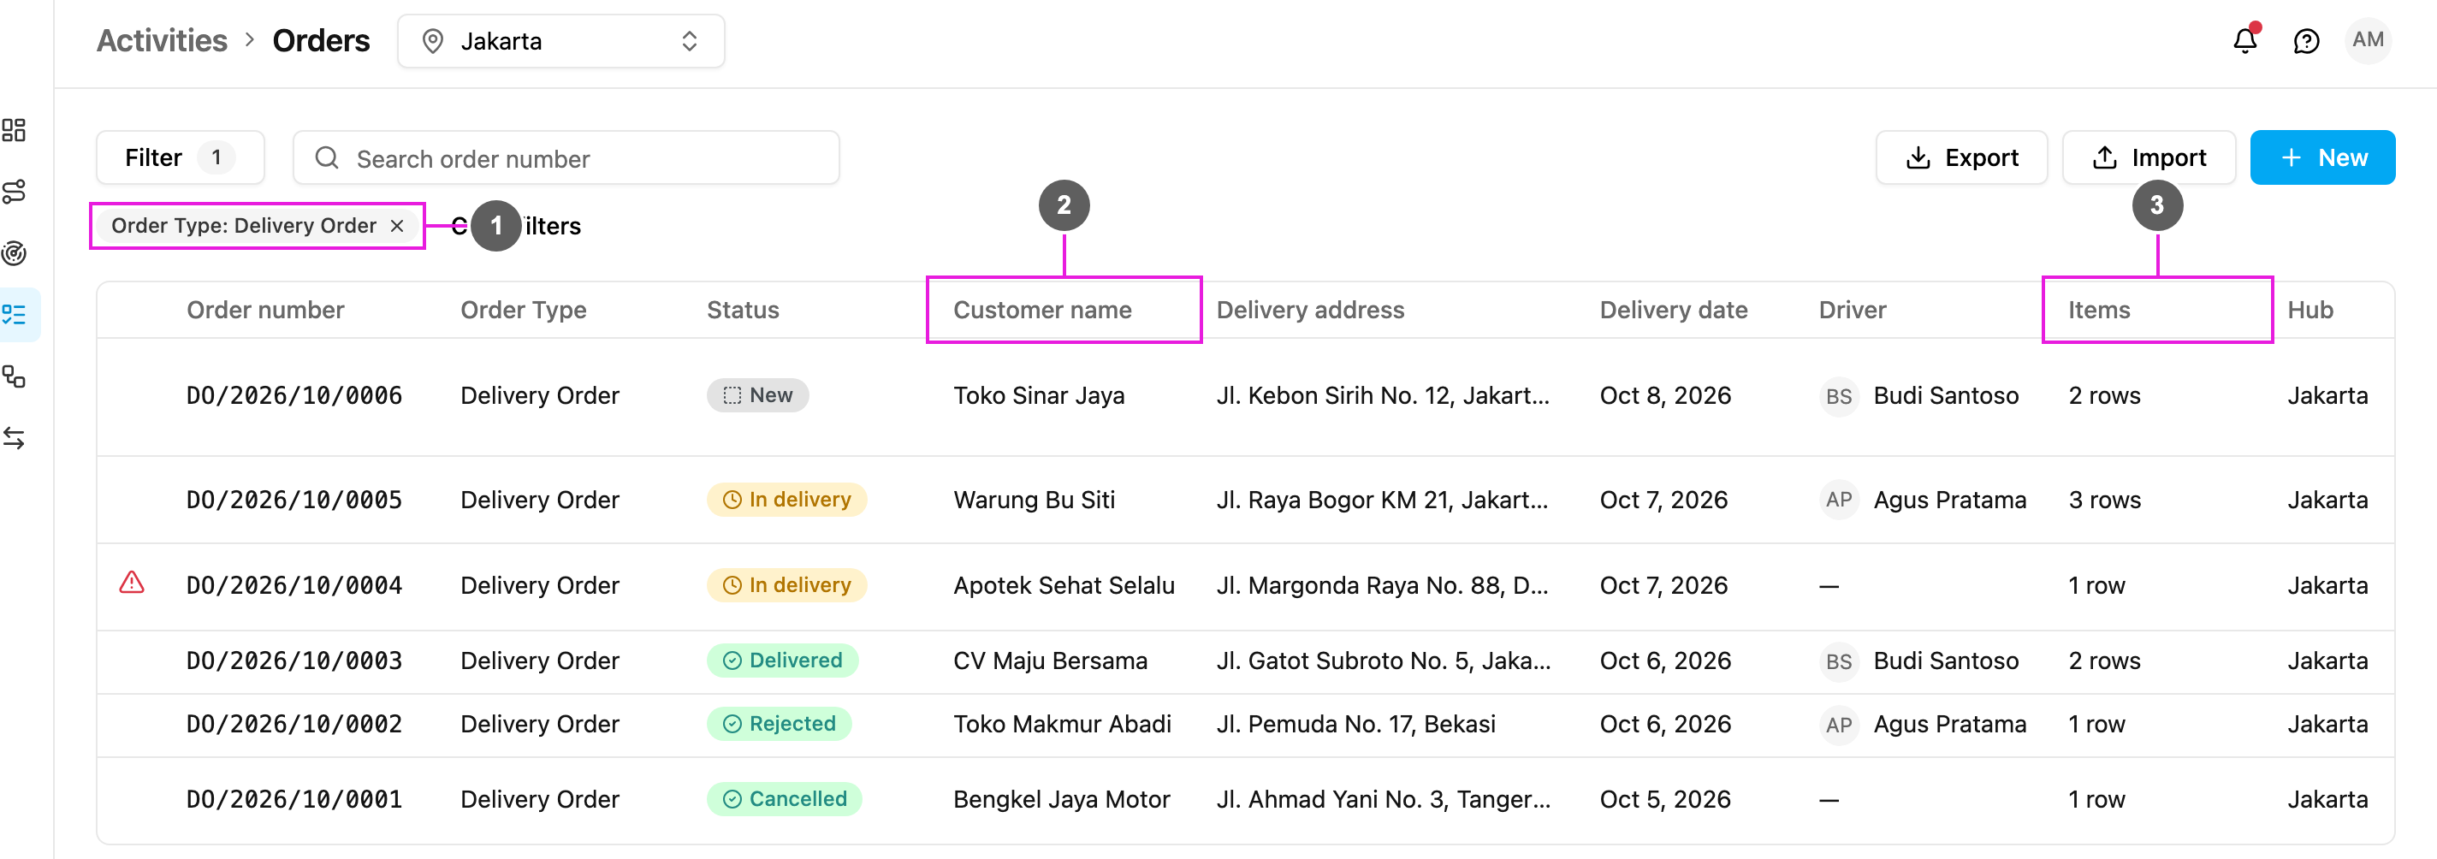Image resolution: width=2437 pixels, height=859 pixels.
Task: Click the Oct 8, 2026 delivery date
Action: click(1665, 395)
